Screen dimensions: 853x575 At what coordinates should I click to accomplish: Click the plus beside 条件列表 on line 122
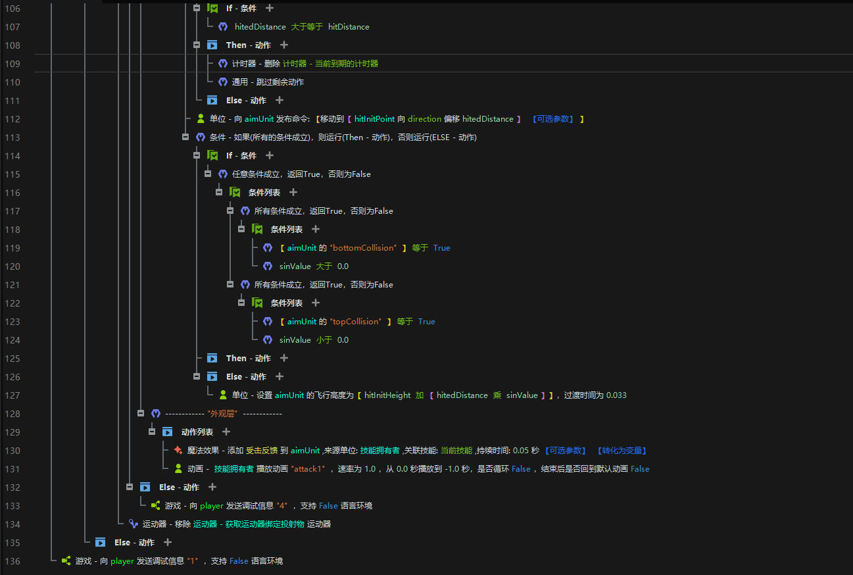pos(316,303)
